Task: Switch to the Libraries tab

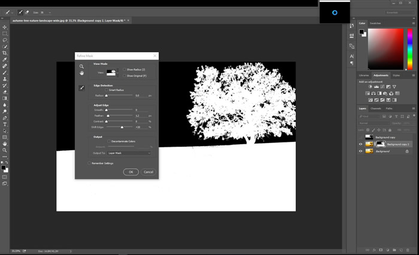Action: [364, 75]
